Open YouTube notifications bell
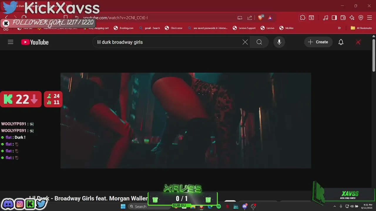This screenshot has height=211, width=376. tap(341, 42)
